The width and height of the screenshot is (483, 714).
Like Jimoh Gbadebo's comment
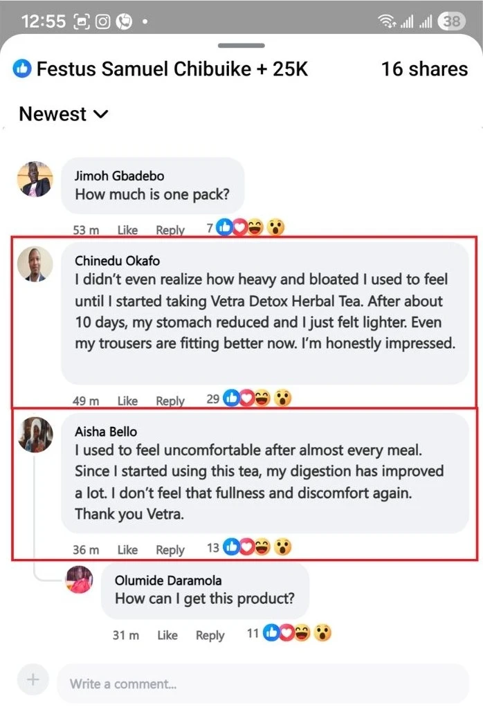tap(127, 230)
